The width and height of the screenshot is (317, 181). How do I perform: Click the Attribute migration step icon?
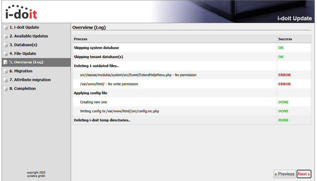[x=6, y=80]
